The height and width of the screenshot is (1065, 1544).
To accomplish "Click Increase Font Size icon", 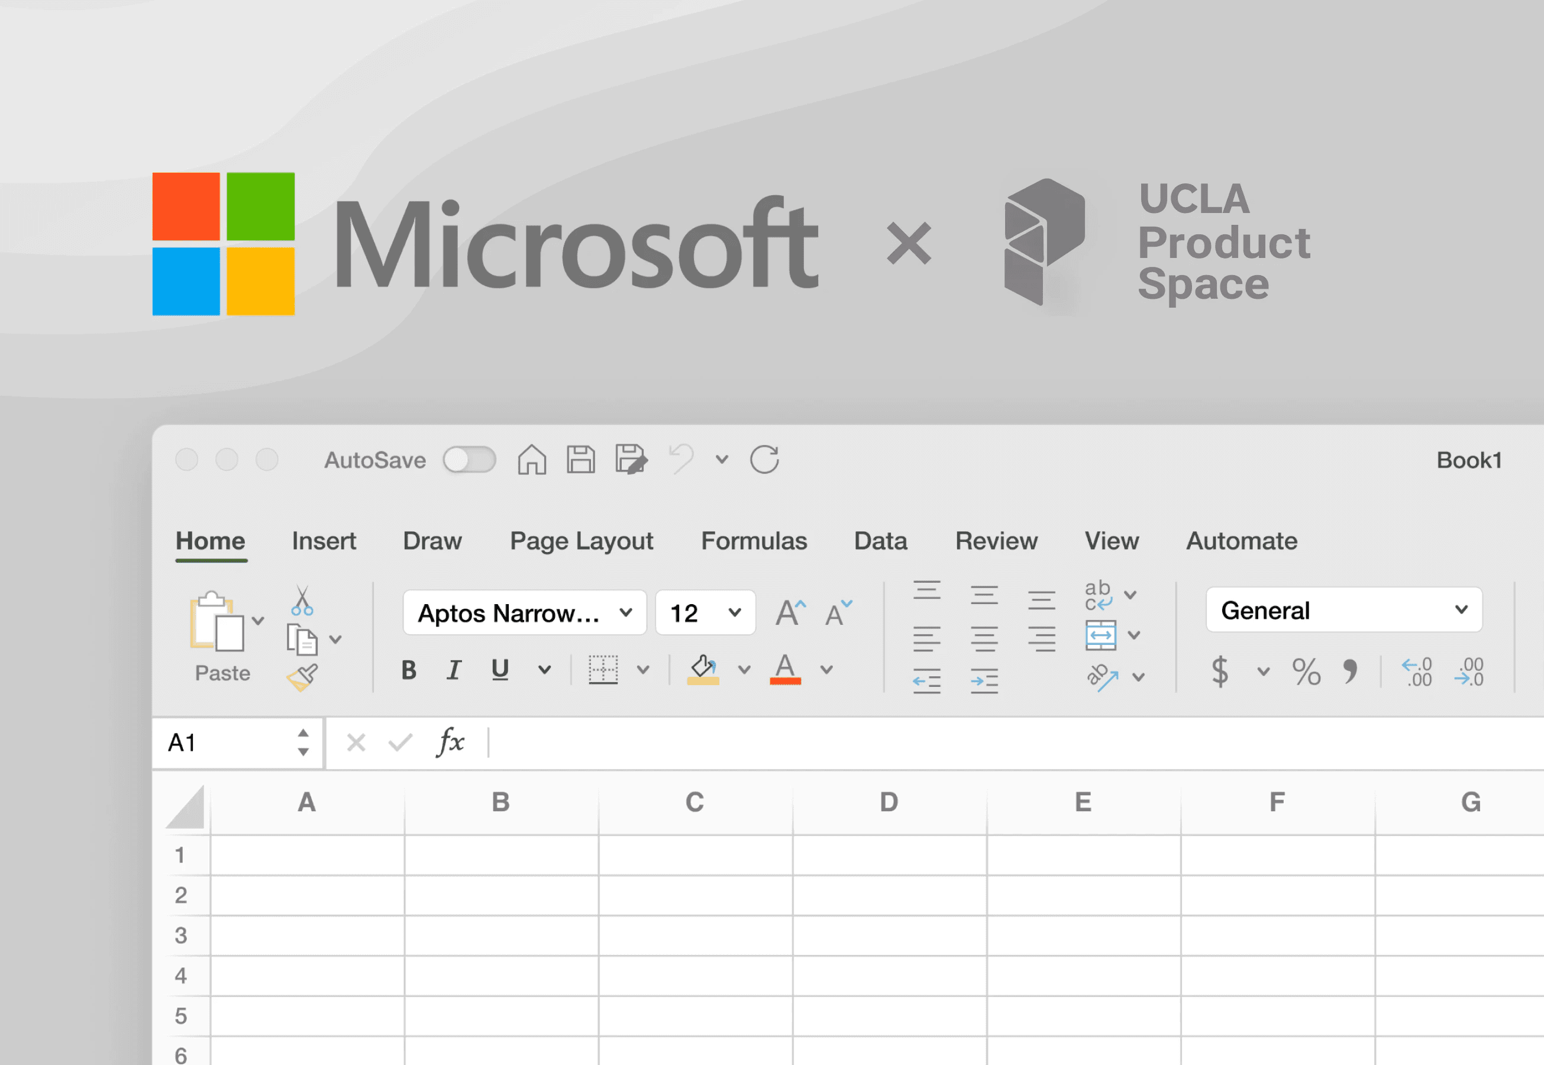I will tap(791, 612).
